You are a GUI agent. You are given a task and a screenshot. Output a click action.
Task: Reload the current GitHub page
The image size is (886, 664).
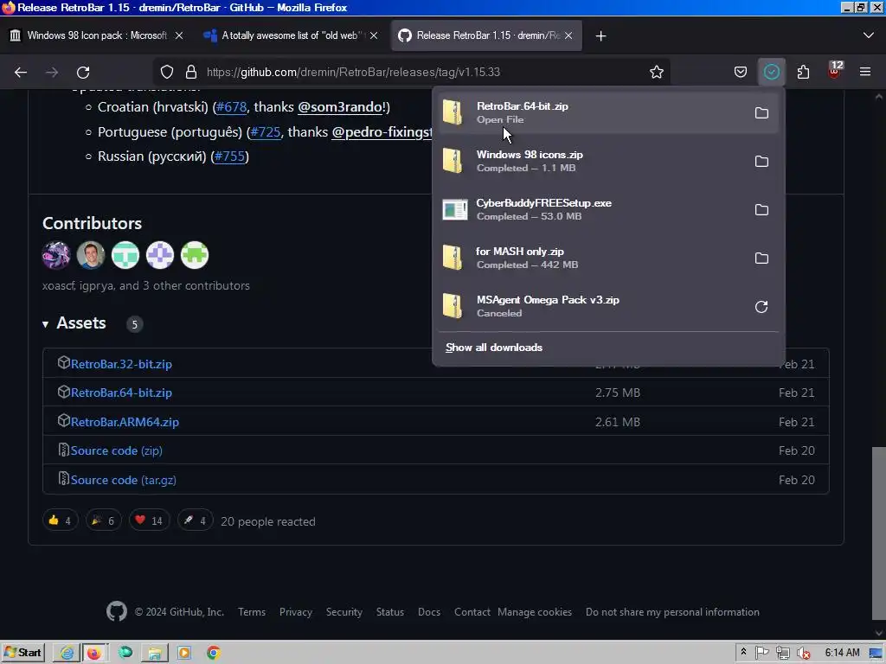click(x=83, y=73)
